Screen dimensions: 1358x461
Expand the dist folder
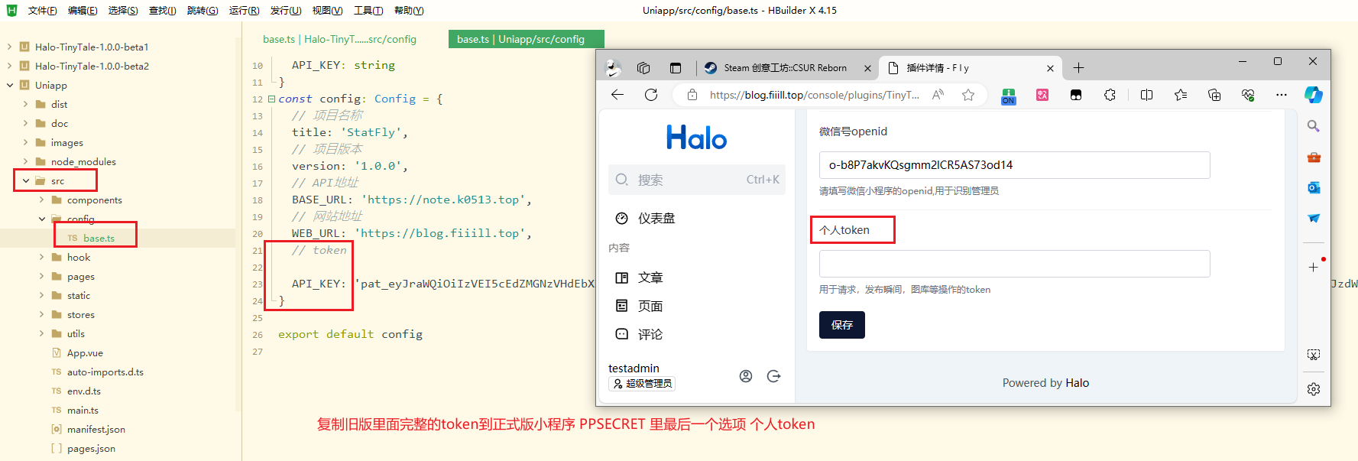25,104
